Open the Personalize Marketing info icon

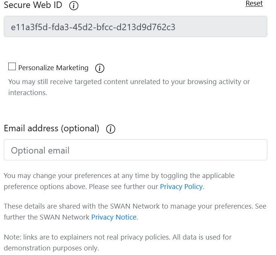pyautogui.click(x=99, y=68)
